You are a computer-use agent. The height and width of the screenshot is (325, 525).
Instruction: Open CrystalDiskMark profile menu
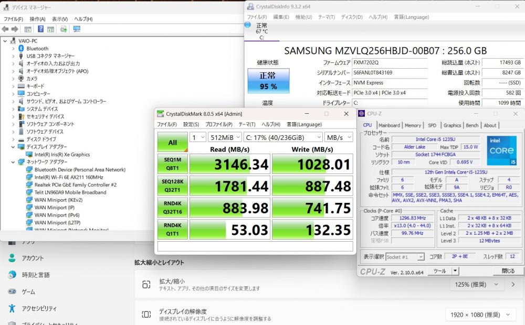(x=218, y=124)
